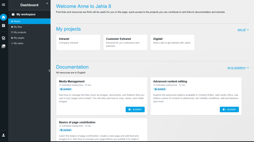The height and width of the screenshot is (142, 254).
Task: Click the Media Management title
Action: [72, 82]
